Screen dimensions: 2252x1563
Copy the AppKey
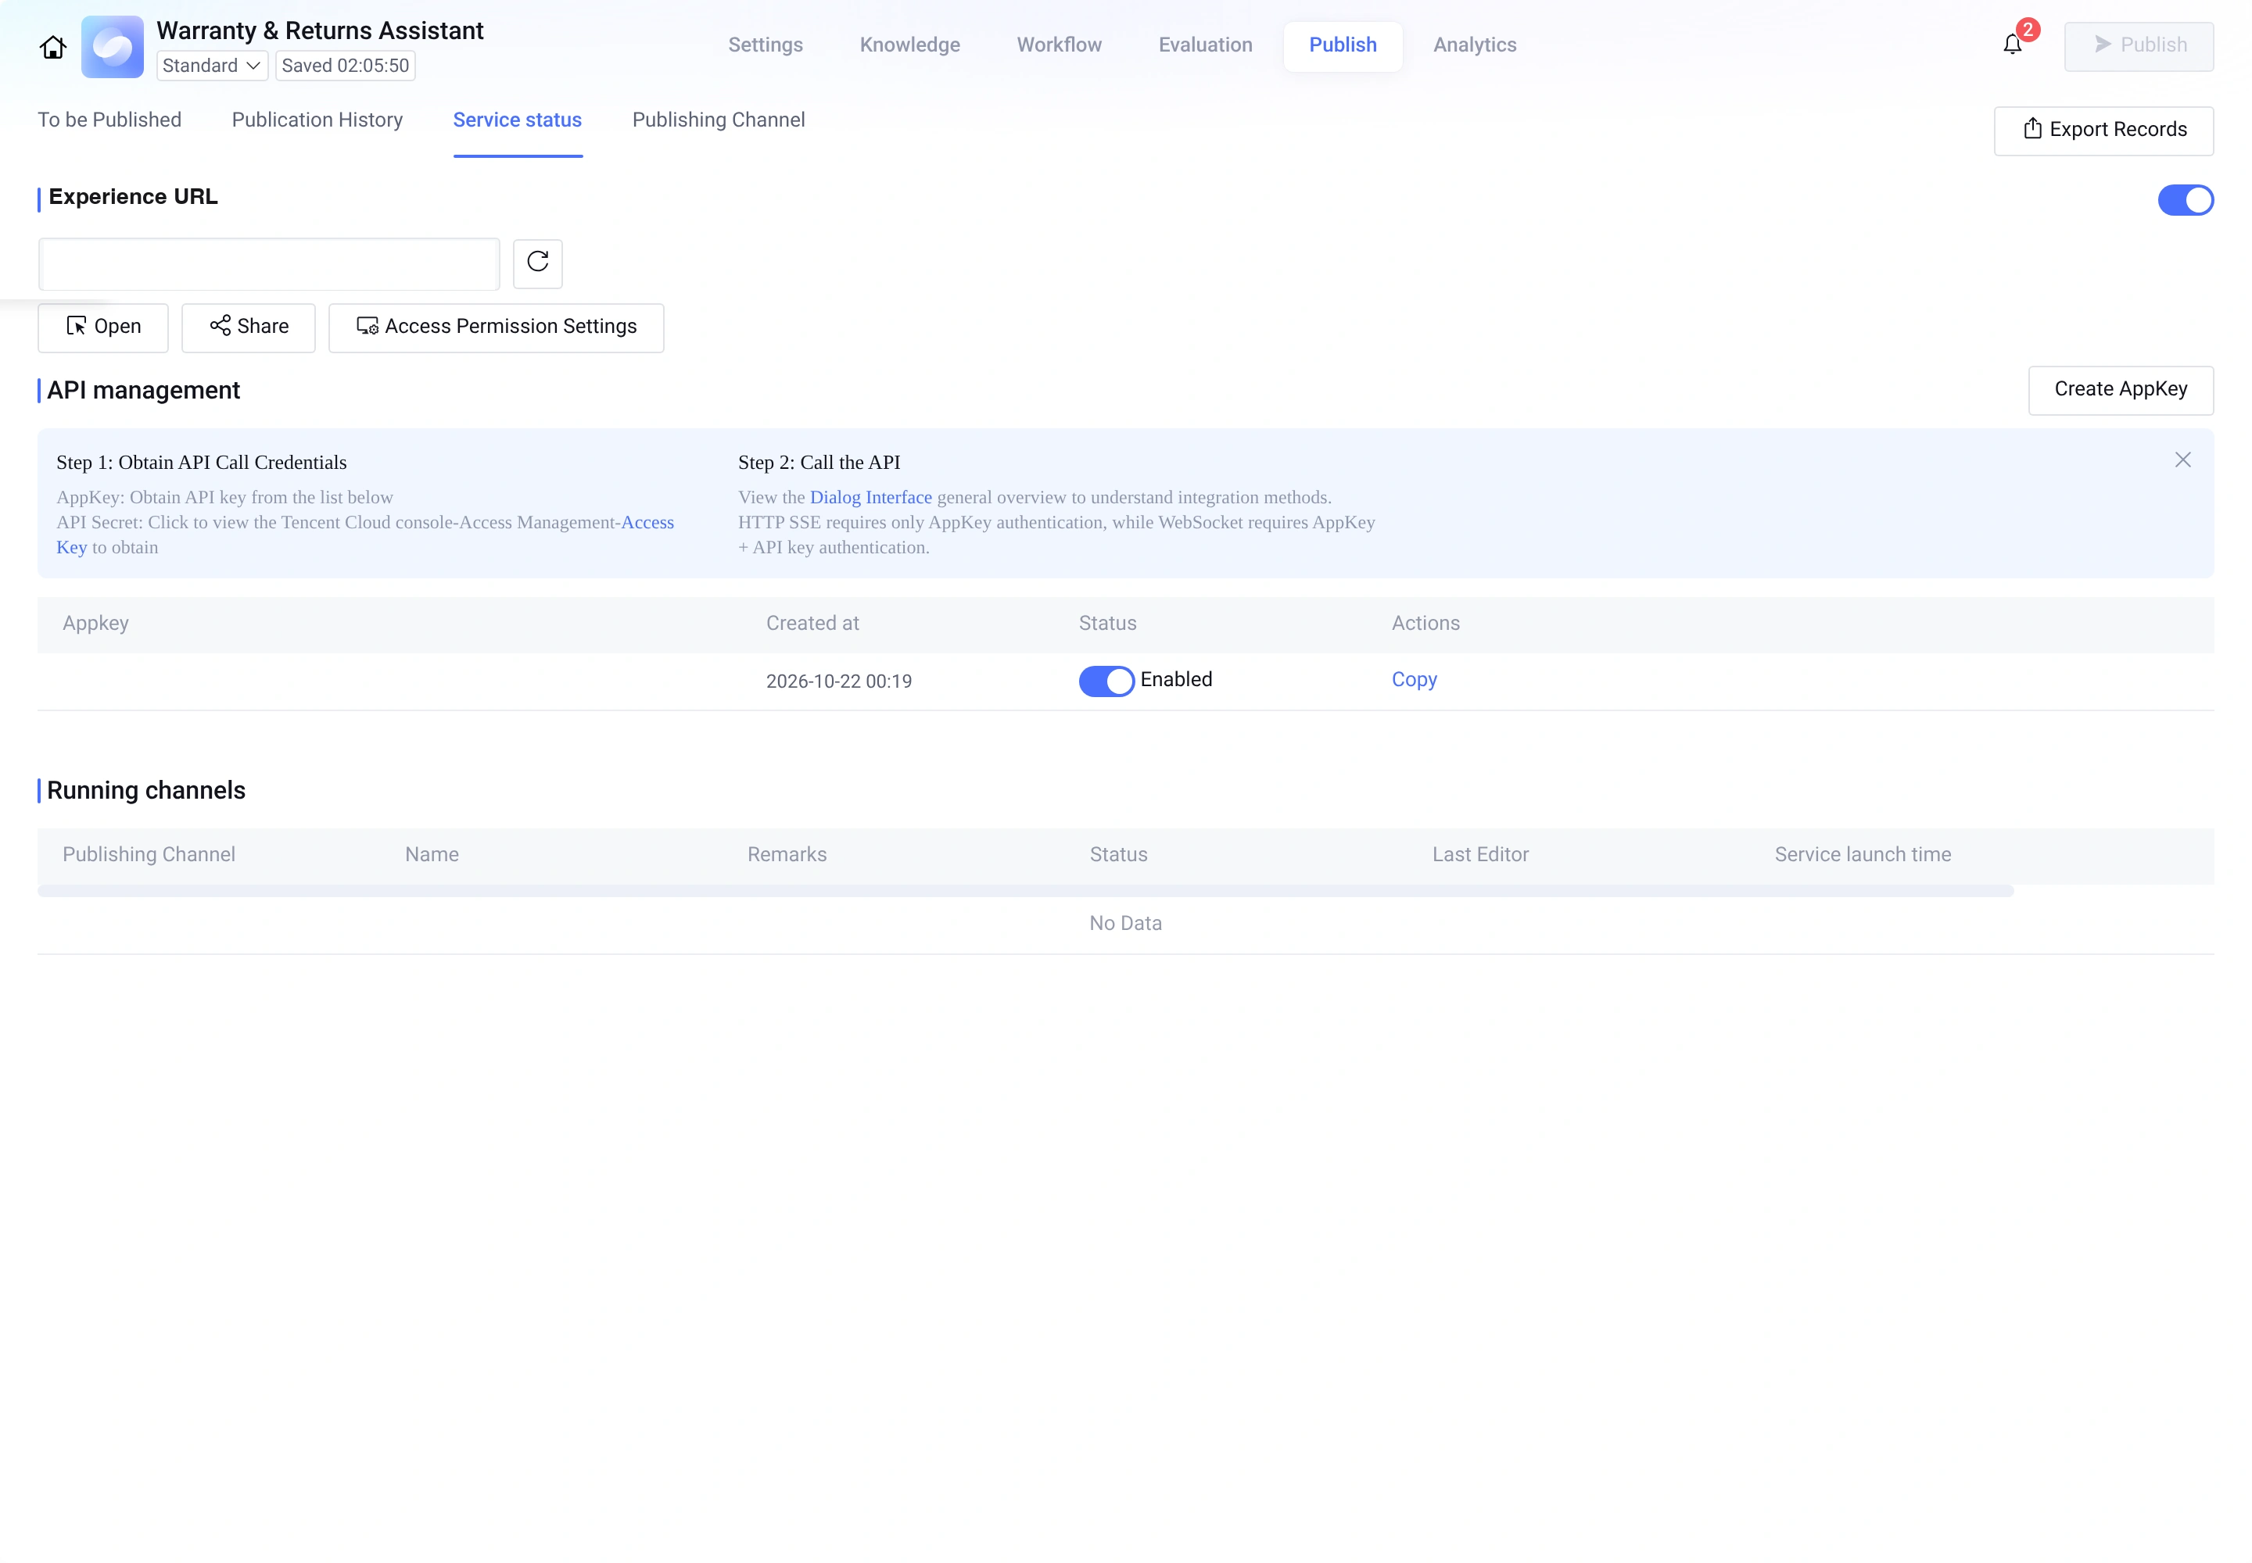point(1414,680)
